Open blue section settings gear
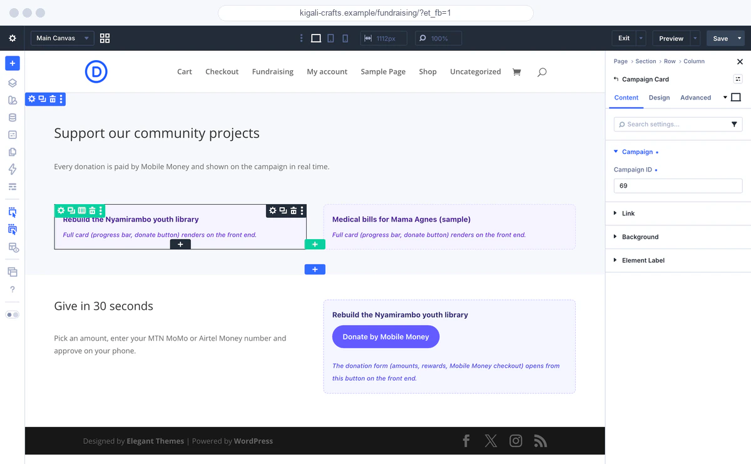Screen dimensions: 751x464 pyautogui.click(x=32, y=99)
